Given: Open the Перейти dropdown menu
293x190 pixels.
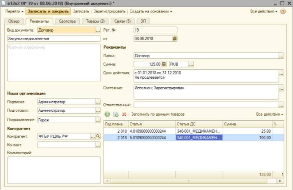Looking at the screenshot, I should (14, 12).
